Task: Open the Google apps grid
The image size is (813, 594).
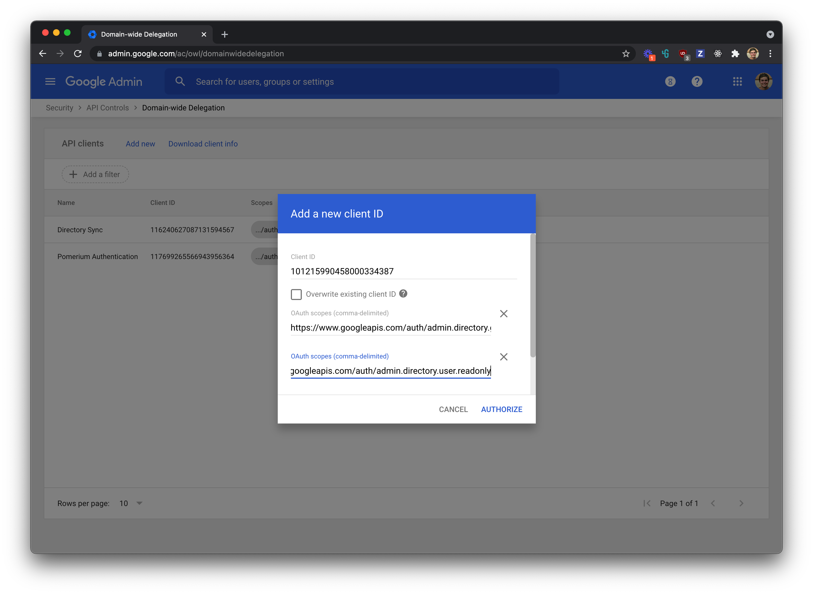Action: [x=737, y=82]
